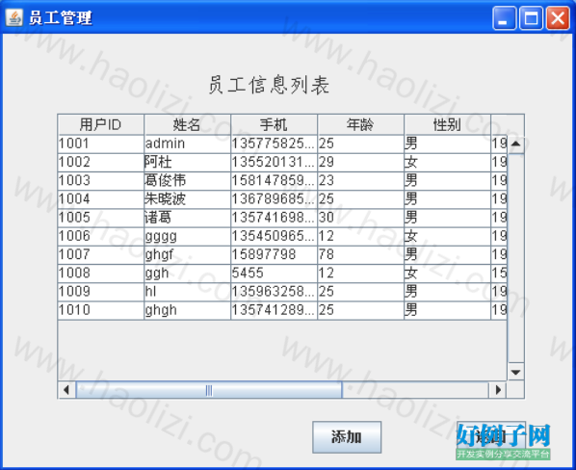Click gender cell 女 in row 1006
The image size is (576, 470).
448,237
